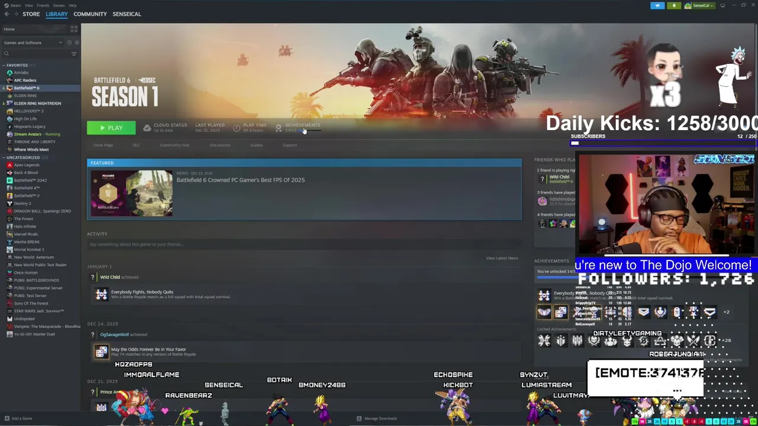Image resolution: width=758 pixels, height=426 pixels.
Task: Click the Once Human game icon
Action: click(9, 273)
